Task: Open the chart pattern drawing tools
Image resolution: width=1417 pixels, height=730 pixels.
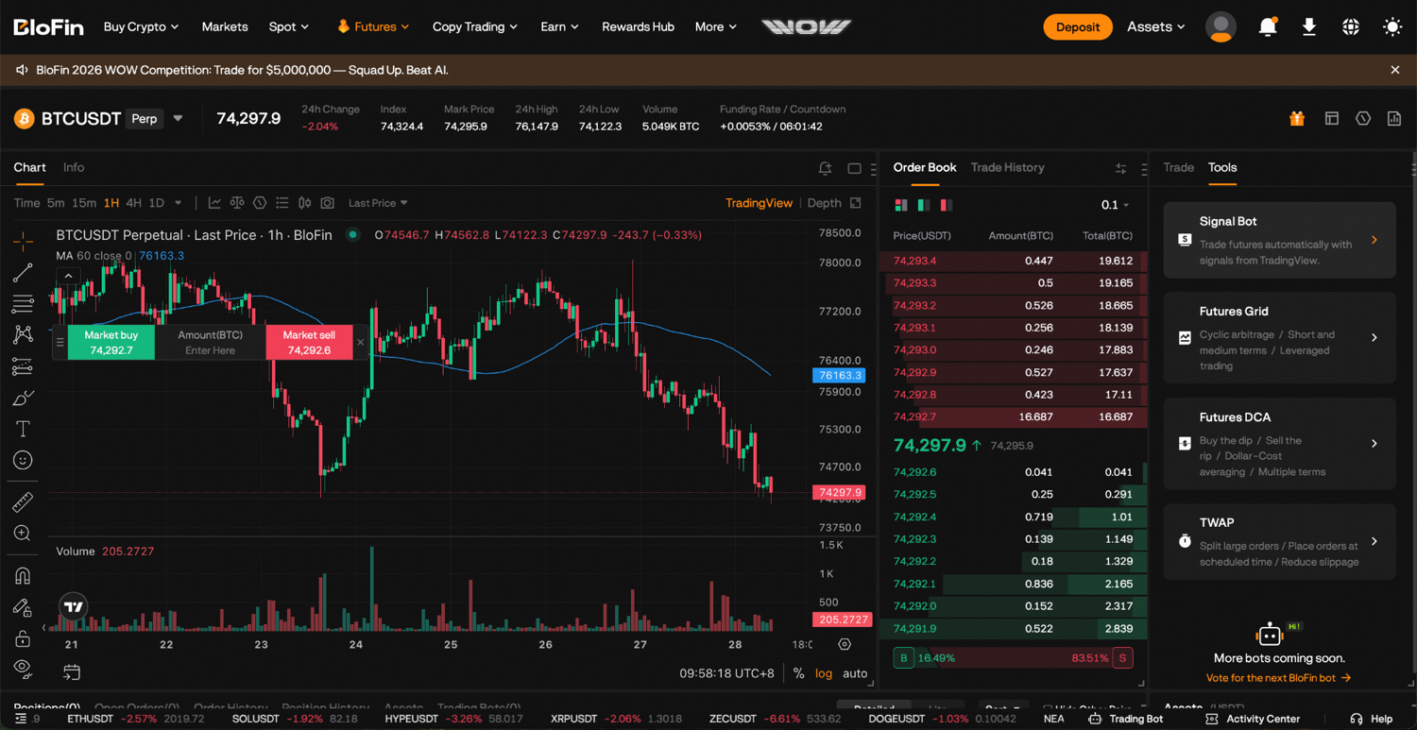Action: [x=23, y=335]
